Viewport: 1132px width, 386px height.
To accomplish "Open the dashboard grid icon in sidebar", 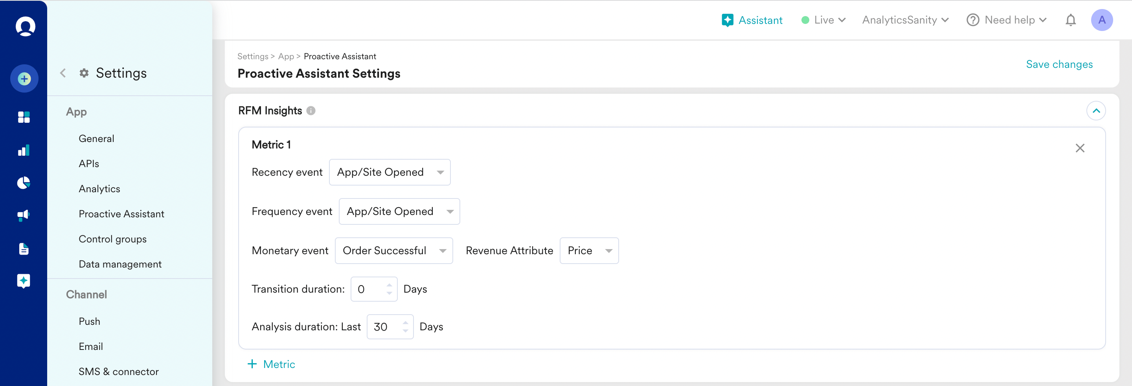I will click(24, 117).
